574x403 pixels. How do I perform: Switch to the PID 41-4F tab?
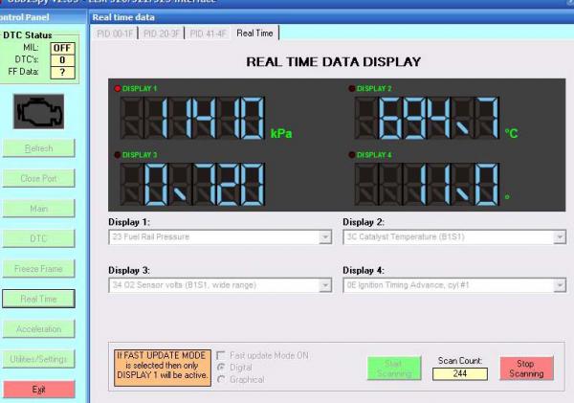210,34
